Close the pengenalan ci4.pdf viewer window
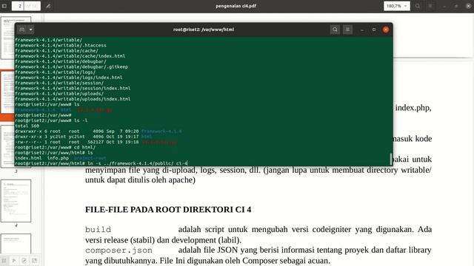This screenshot has height=266, width=474. click(468, 6)
